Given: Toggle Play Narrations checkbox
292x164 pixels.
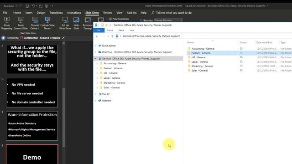Looking at the screenshot, I should [110, 19].
